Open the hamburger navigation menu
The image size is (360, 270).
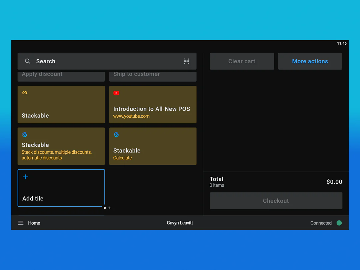[21, 223]
